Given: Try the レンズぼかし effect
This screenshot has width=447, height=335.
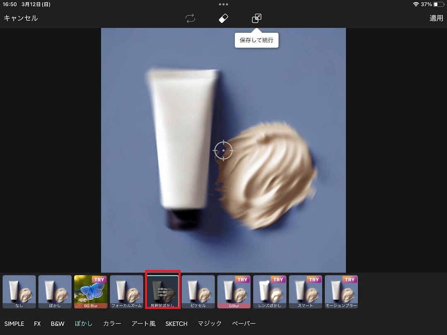Looking at the screenshot, I should coord(270,292).
